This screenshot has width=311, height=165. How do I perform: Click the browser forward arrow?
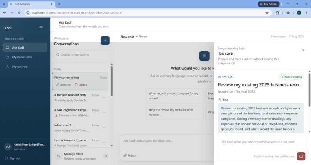click(12, 13)
